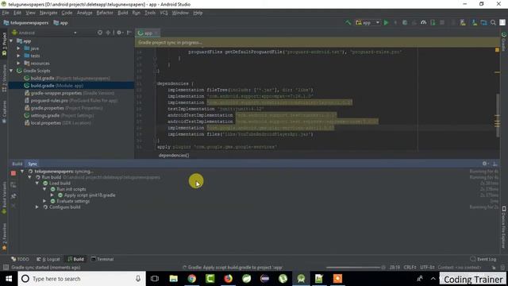Click the collapse all icon in Project panel

pyautogui.click(x=108, y=33)
